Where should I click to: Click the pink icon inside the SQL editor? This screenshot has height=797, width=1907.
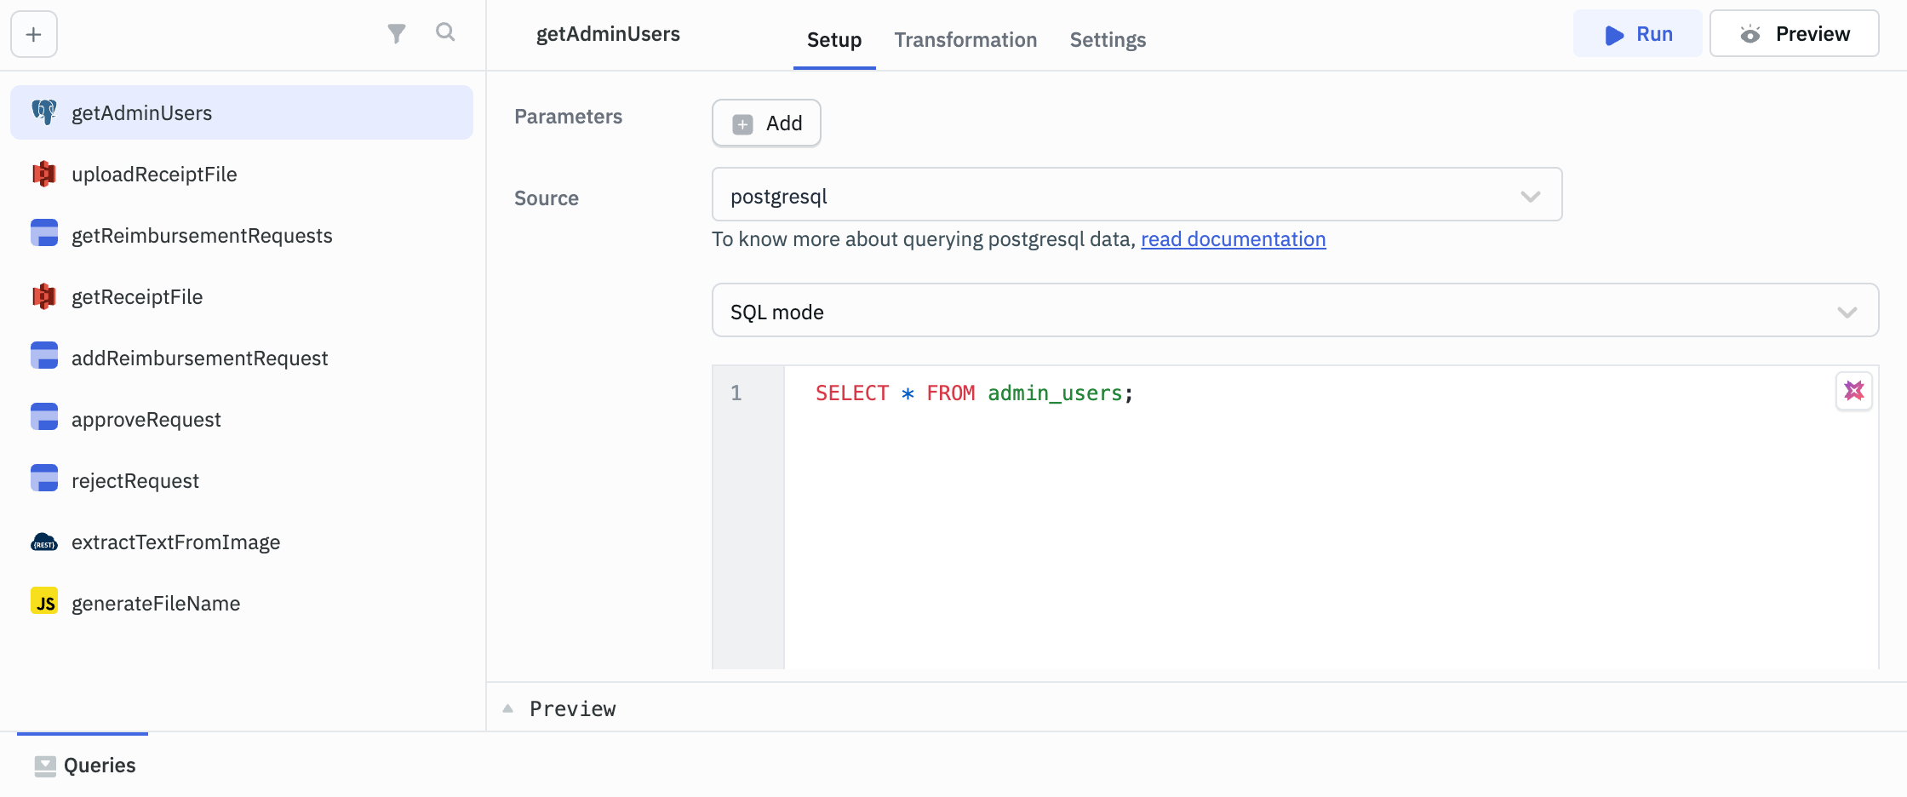point(1854,391)
